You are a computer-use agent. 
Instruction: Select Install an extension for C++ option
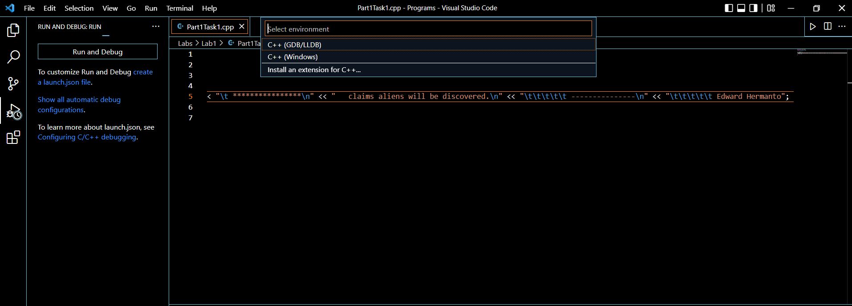tap(428, 69)
